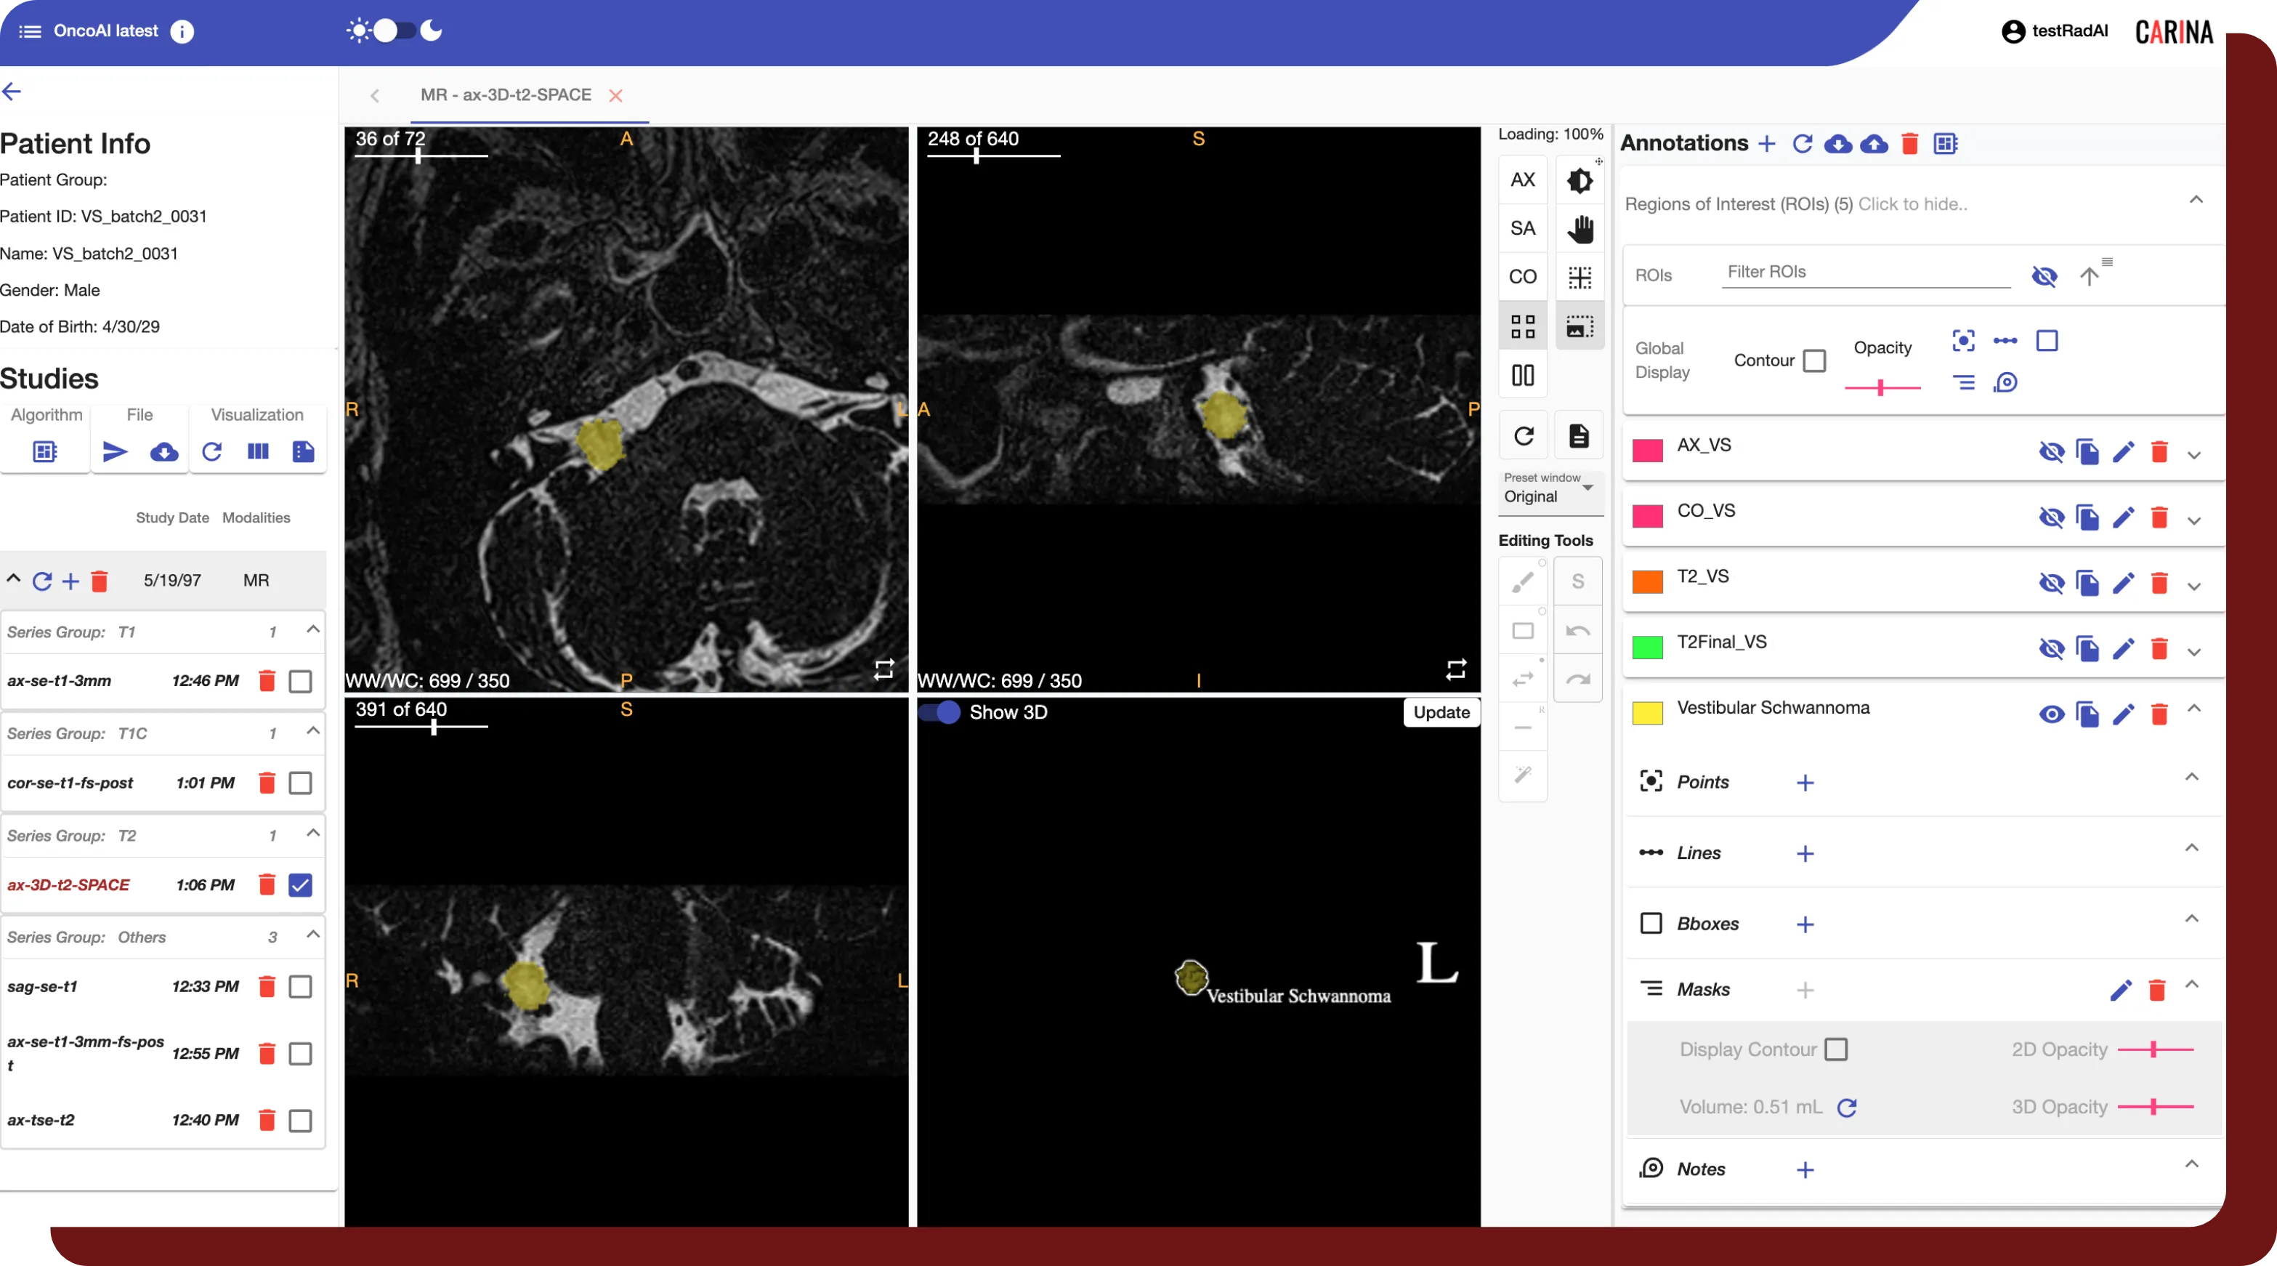Image resolution: width=2277 pixels, height=1266 pixels.
Task: Enable the Contour checkbox in Global Display
Action: click(x=1816, y=360)
